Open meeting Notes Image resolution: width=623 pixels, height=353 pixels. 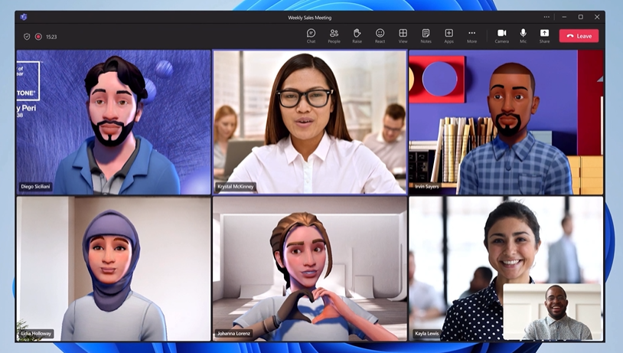426,35
